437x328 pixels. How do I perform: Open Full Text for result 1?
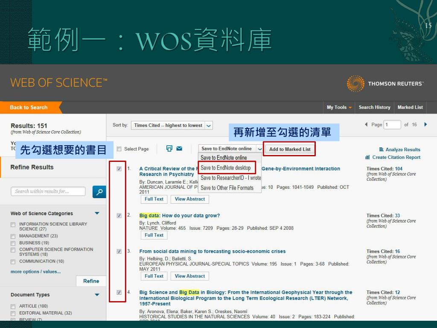(154, 199)
